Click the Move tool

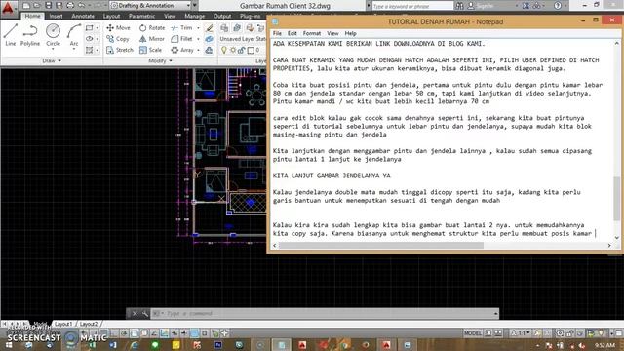click(118, 28)
